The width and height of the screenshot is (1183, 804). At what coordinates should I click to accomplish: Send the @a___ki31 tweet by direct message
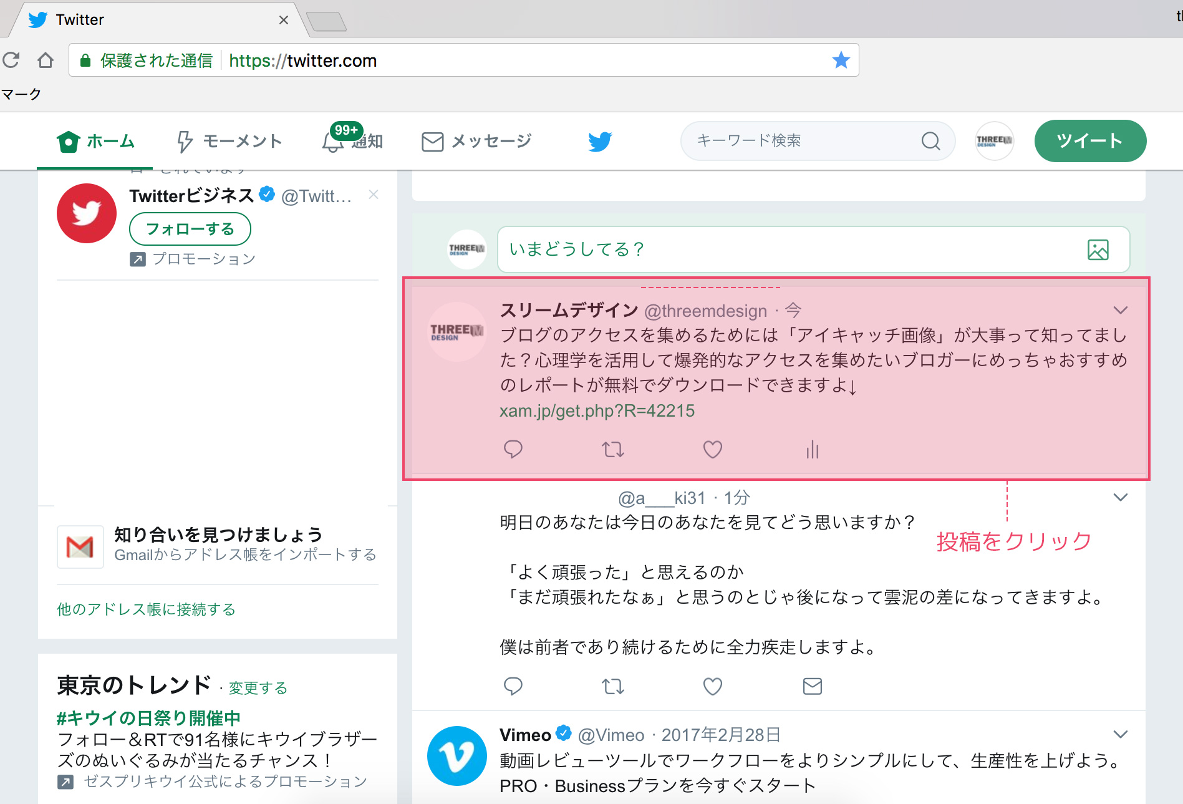coord(812,686)
